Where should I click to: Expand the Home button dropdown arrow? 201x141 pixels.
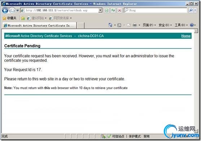(x=115, y=25)
